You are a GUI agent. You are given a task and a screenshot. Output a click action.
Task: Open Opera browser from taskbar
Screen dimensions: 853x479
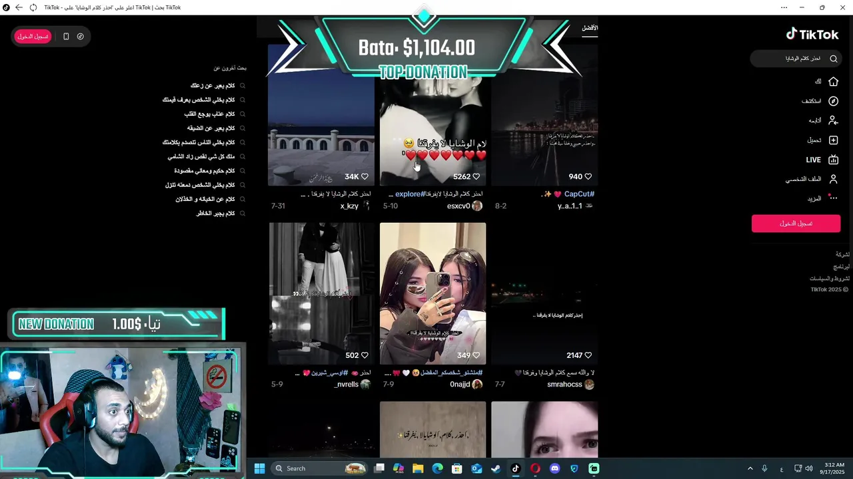coord(535,468)
